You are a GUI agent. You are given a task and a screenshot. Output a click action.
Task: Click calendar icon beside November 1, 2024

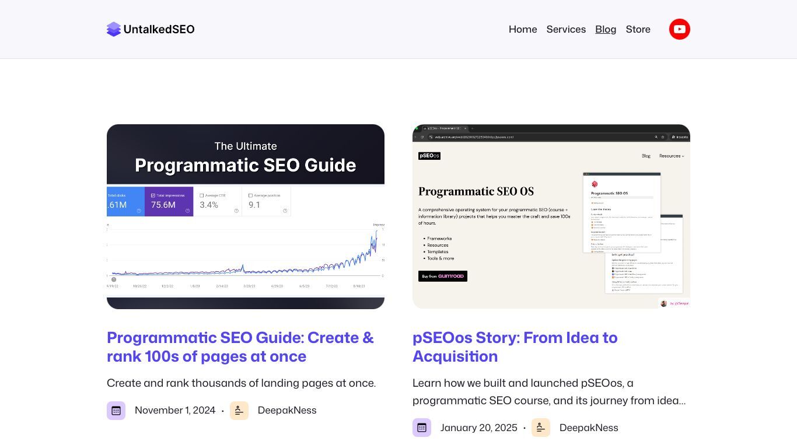pos(116,411)
